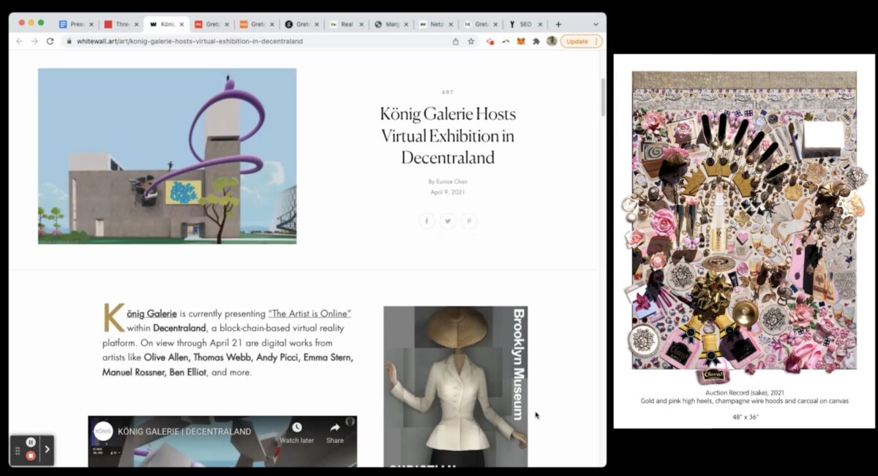Open the puzzle-piece extensions menu
The width and height of the screenshot is (878, 476).
pos(536,42)
